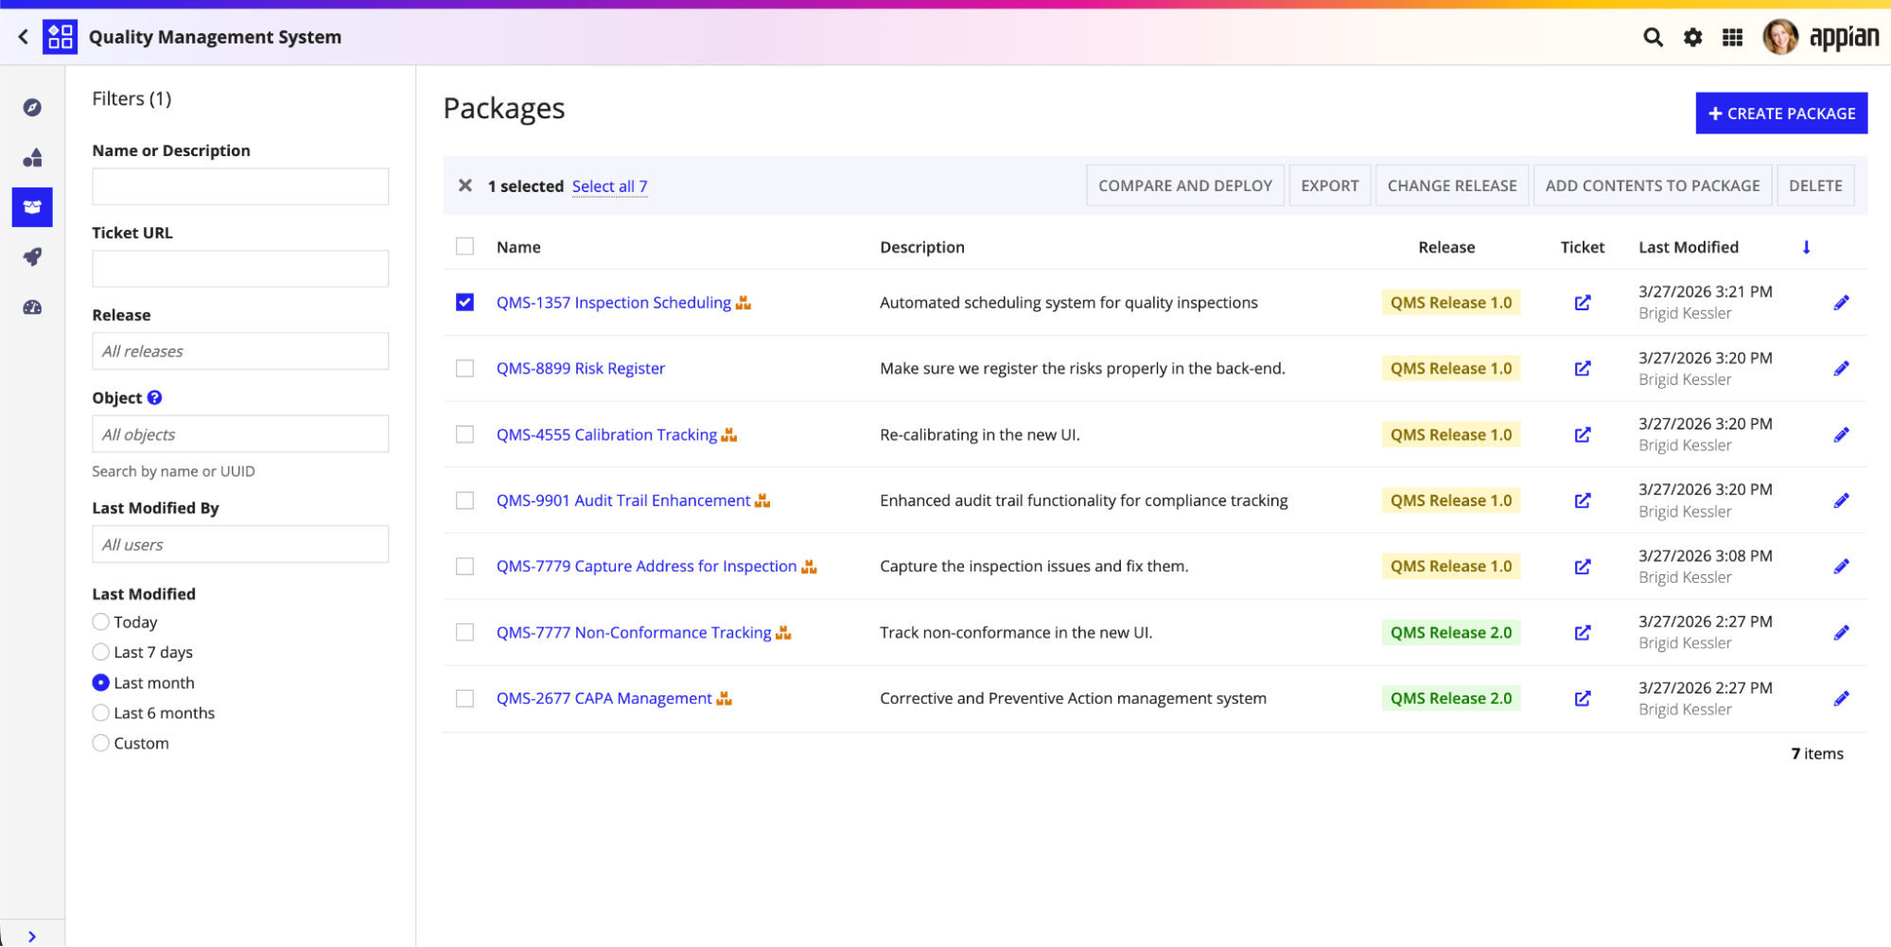Uncheck QMS-1357 Inspection Scheduling checkbox
The width and height of the screenshot is (1891, 947).
[464, 302]
